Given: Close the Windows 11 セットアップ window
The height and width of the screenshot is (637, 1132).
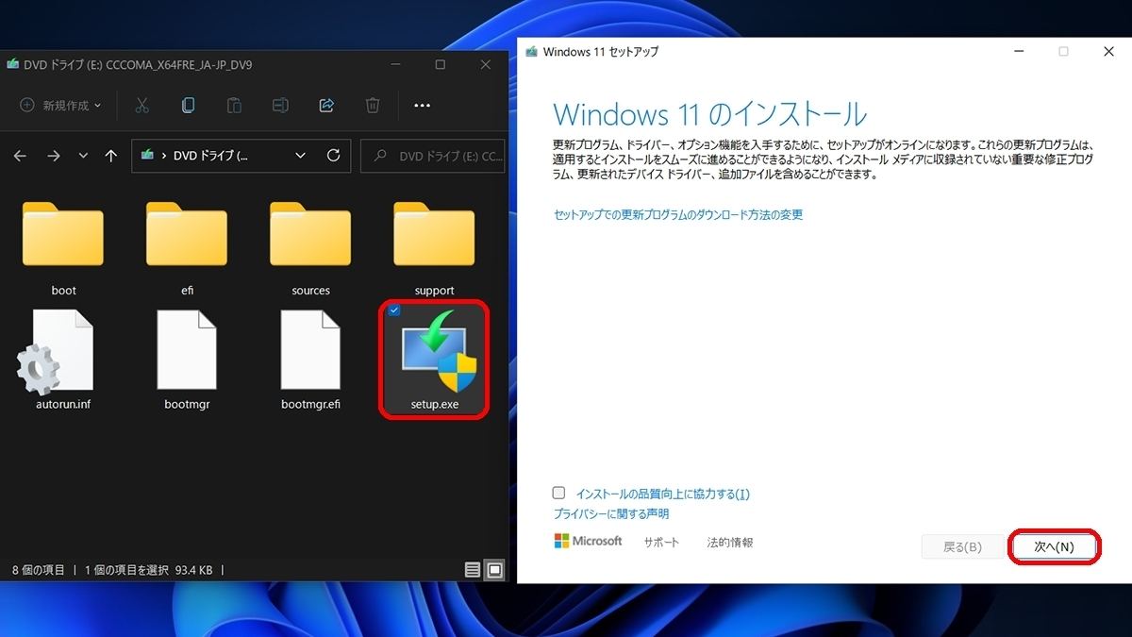Looking at the screenshot, I should (x=1108, y=52).
